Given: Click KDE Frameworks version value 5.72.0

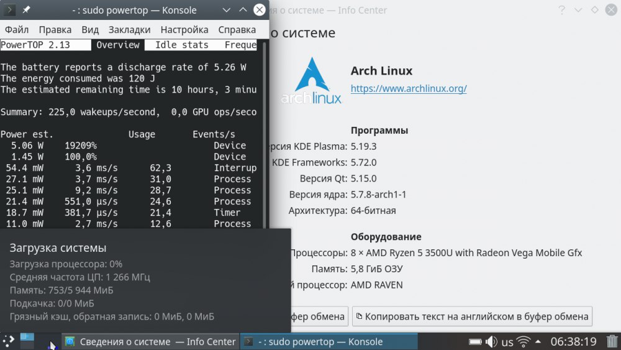Looking at the screenshot, I should point(363,162).
